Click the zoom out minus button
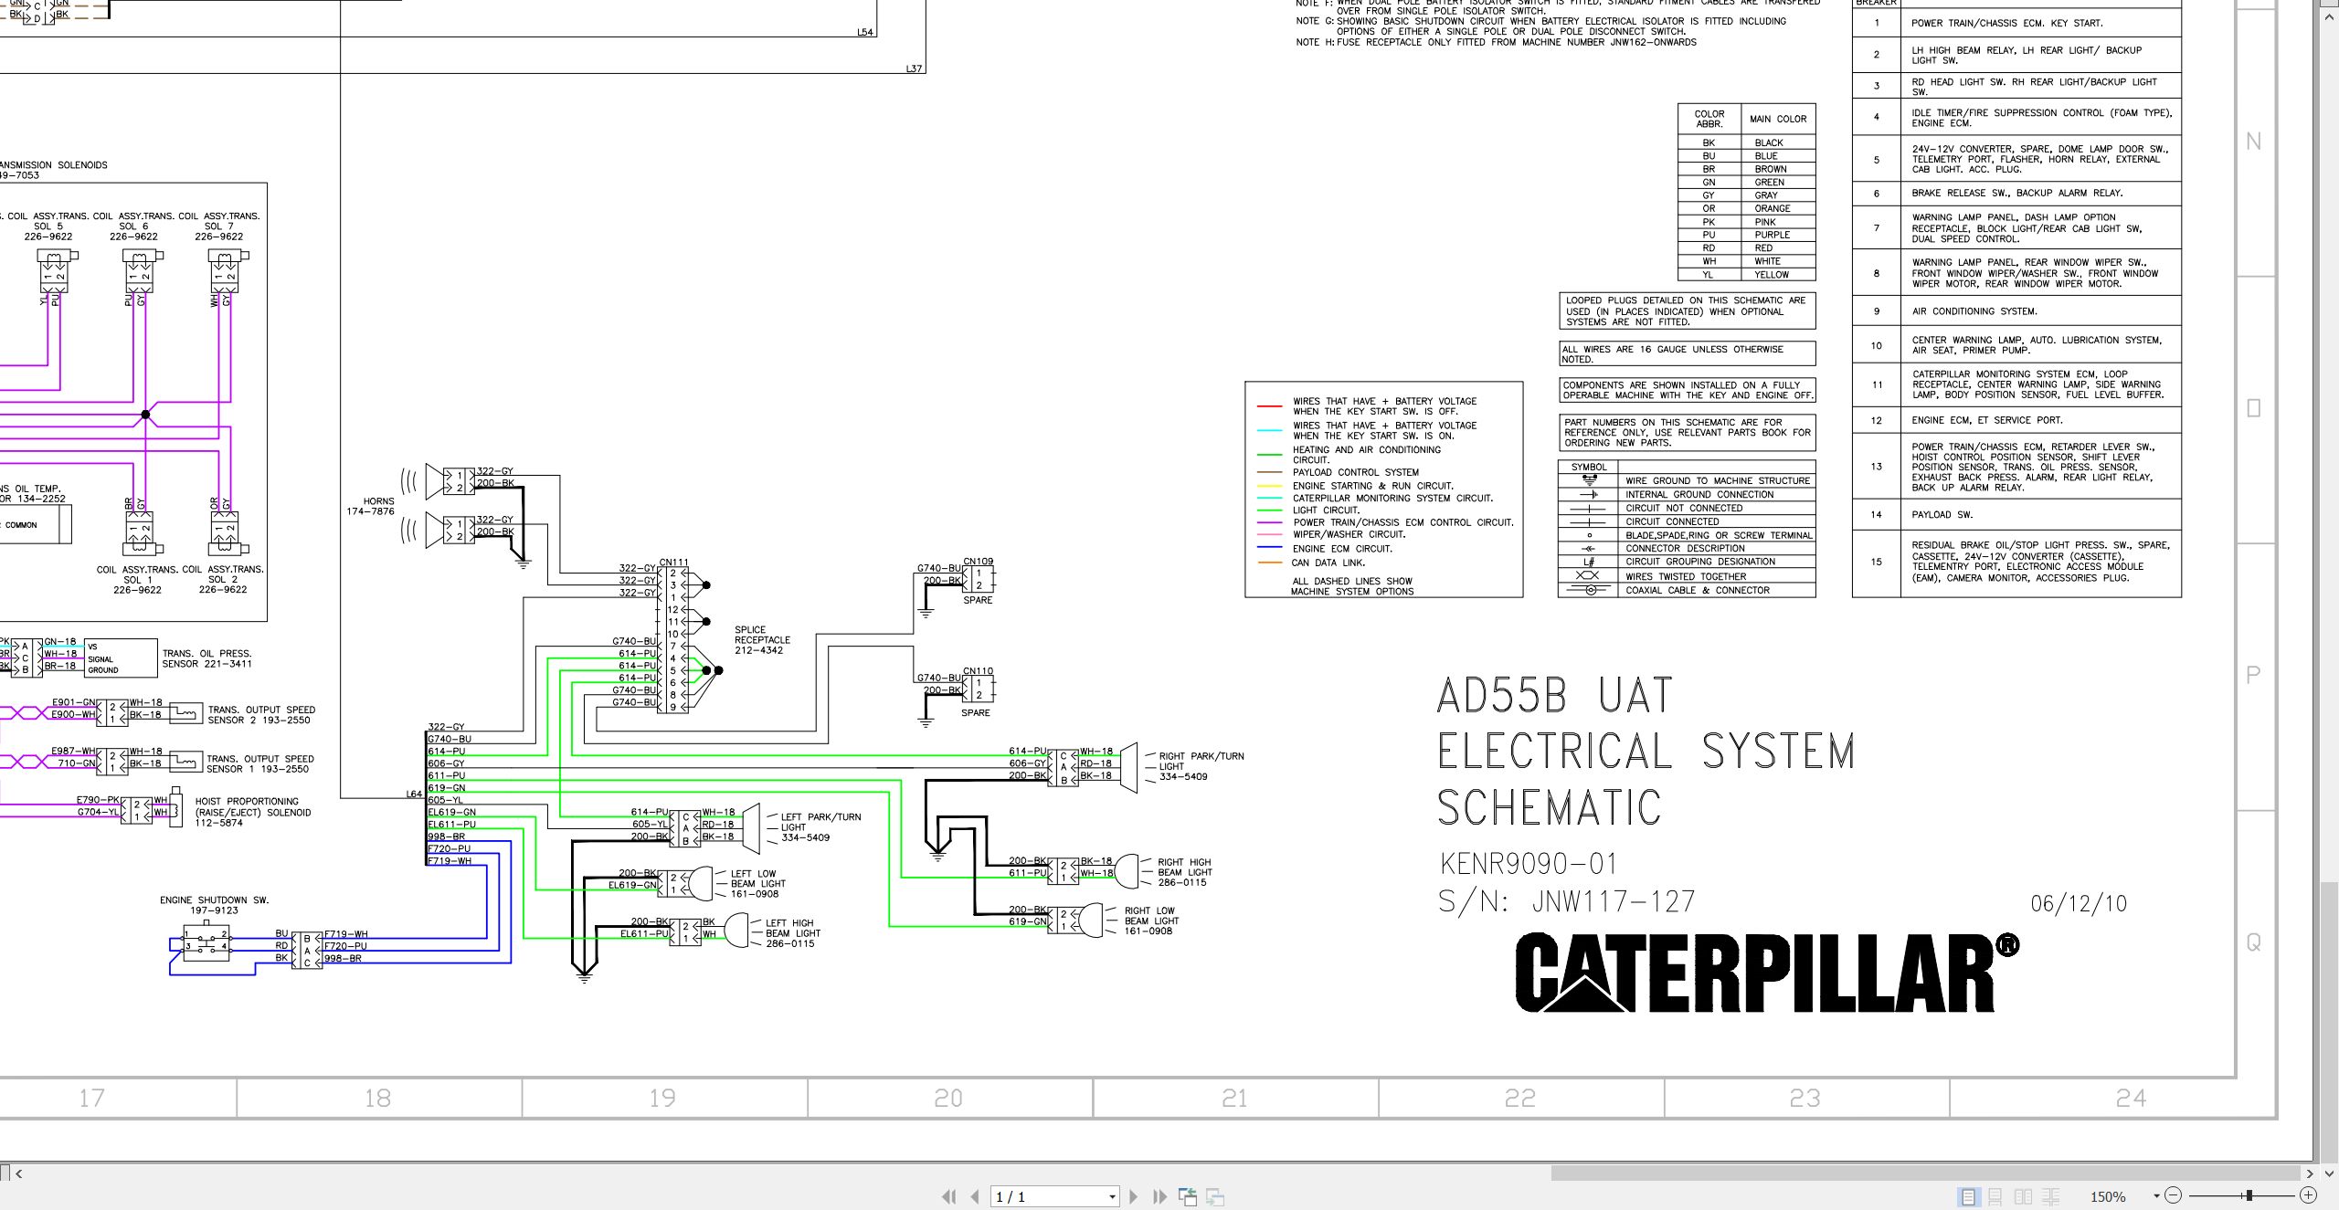Viewport: 2339px width, 1210px height. point(2174,1195)
